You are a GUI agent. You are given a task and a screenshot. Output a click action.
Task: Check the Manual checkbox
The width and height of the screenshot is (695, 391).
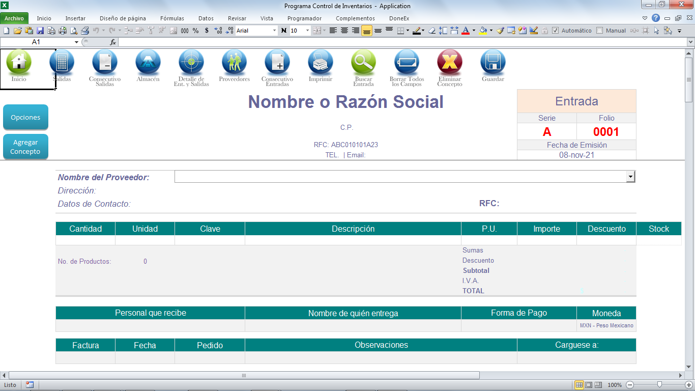coord(599,31)
